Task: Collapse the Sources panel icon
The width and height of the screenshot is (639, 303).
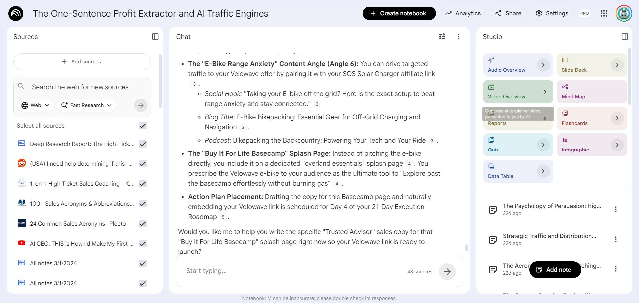Action: [155, 37]
